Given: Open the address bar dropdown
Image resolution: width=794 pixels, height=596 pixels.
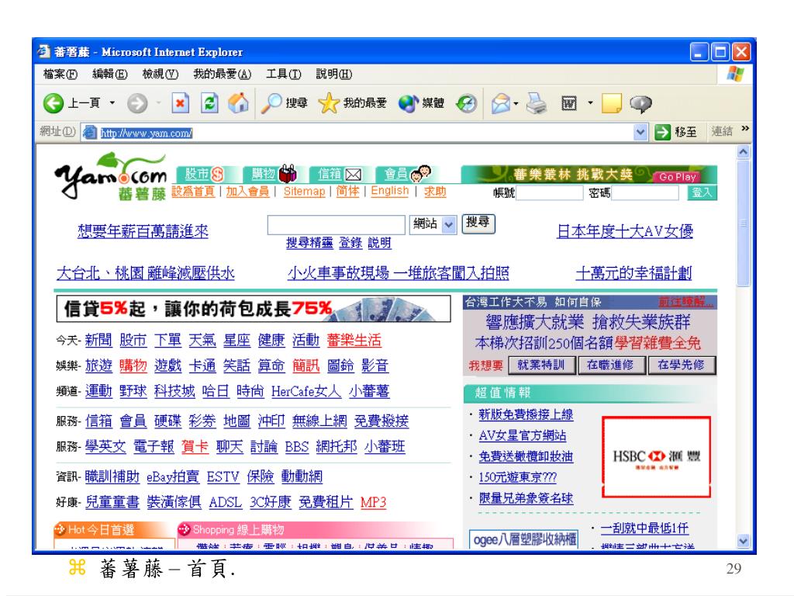Looking at the screenshot, I should click(640, 132).
